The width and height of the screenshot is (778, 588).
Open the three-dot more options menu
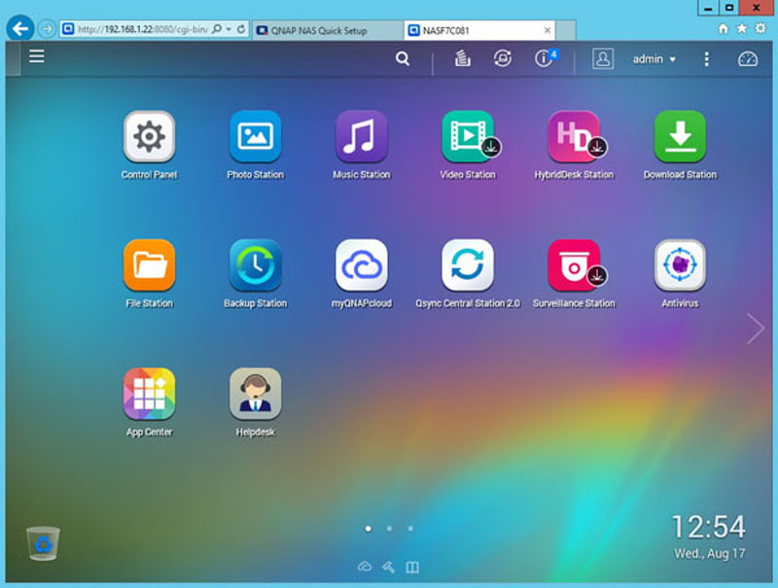707,59
